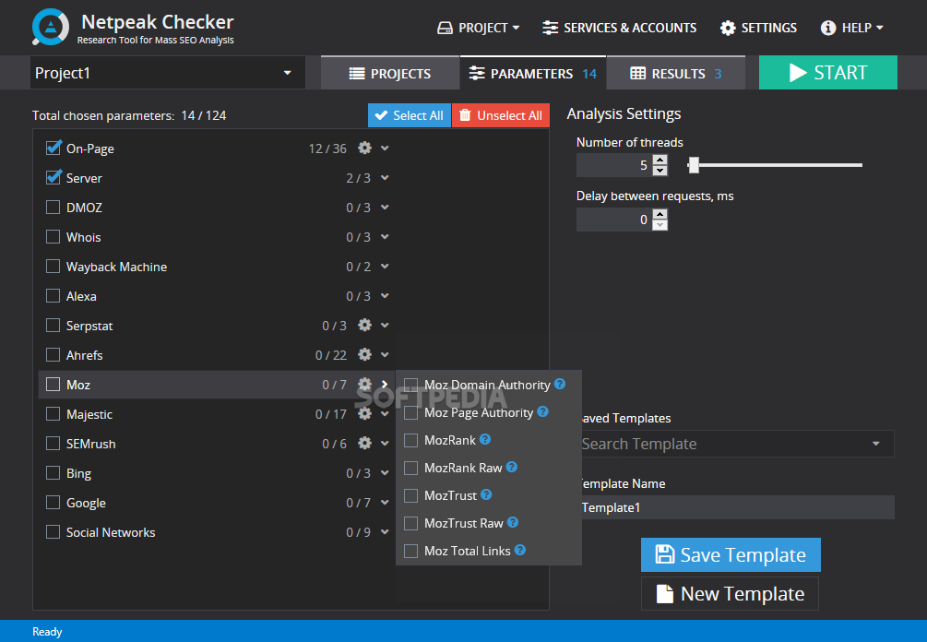Show help for Moz Domain Authority
This screenshot has width=927, height=642.
[560, 385]
